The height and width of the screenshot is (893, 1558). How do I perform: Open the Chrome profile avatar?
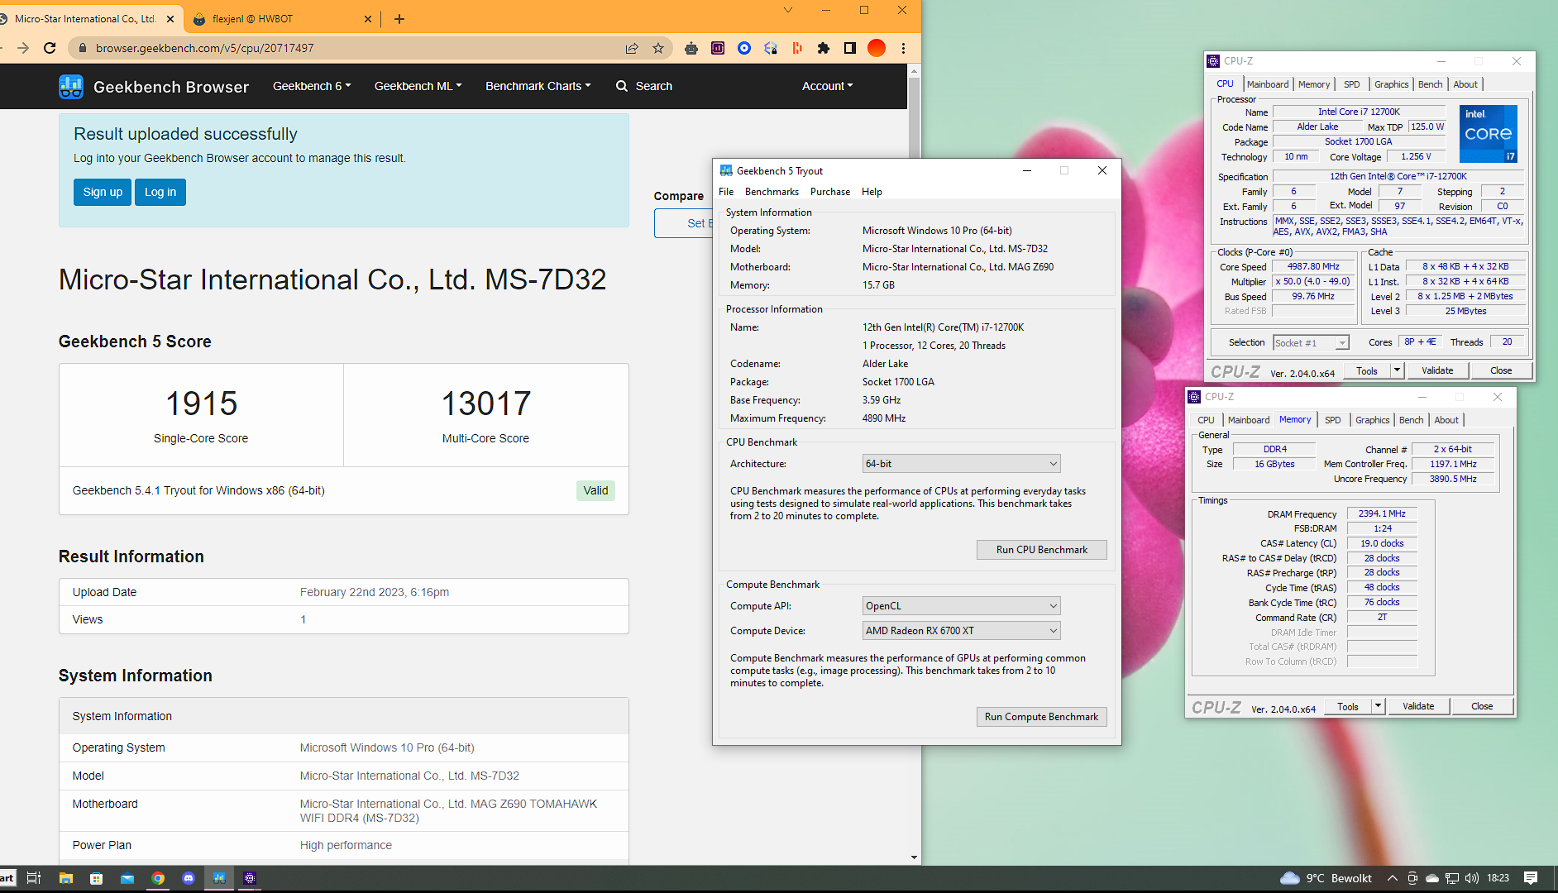(877, 48)
